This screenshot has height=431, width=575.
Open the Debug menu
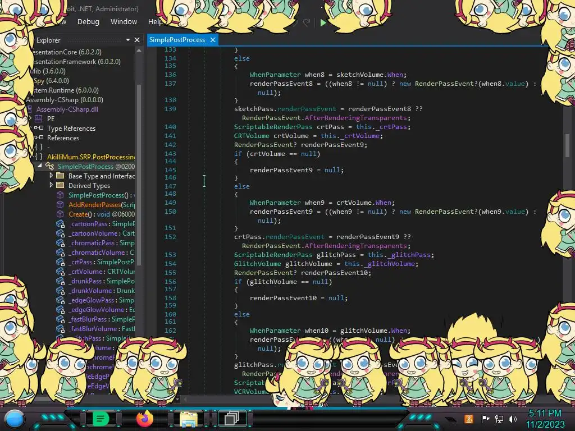[x=88, y=22]
